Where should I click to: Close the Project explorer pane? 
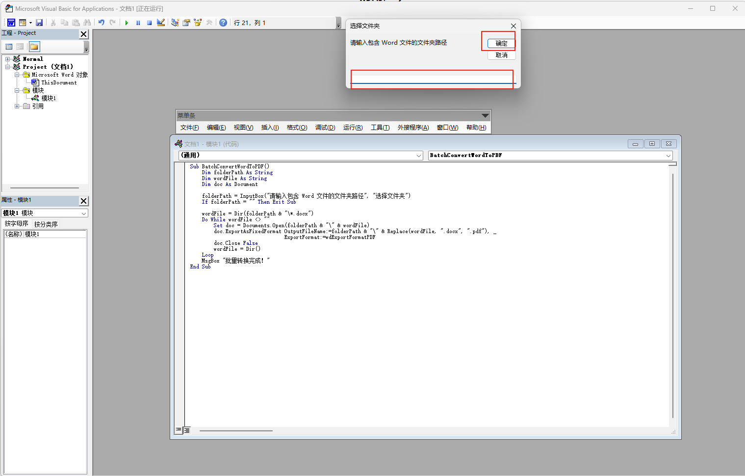pyautogui.click(x=84, y=34)
